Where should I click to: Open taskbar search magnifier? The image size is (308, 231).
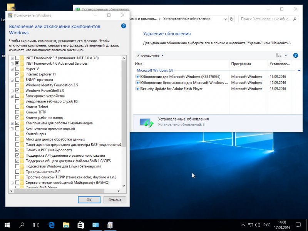(22, 225)
